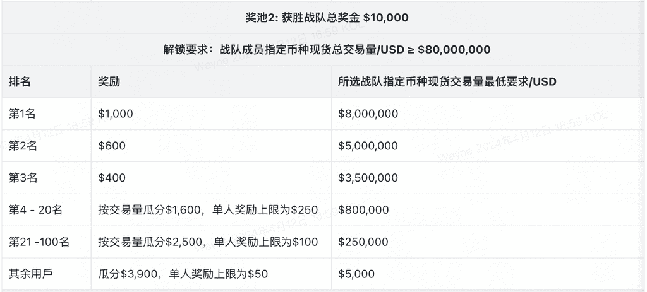The height and width of the screenshot is (292, 647).
Task: Click the 瓜分$1,600 reward description cell
Action: click(208, 210)
